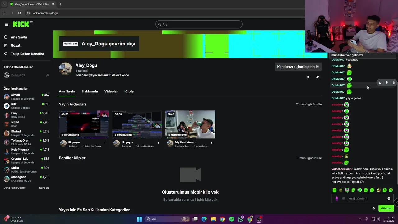Image resolution: width=398 pixels, height=224 pixels.
Task: Open recommended channel 'Shilla'
Action: click(26, 170)
